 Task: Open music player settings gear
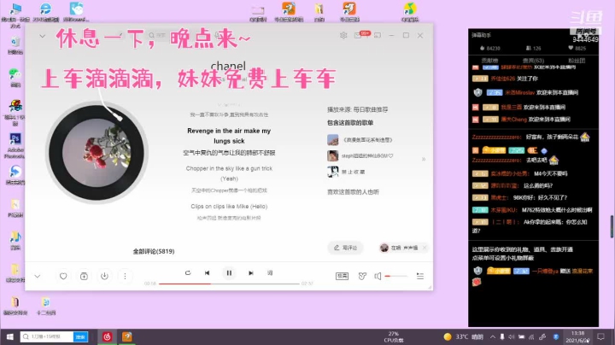343,35
